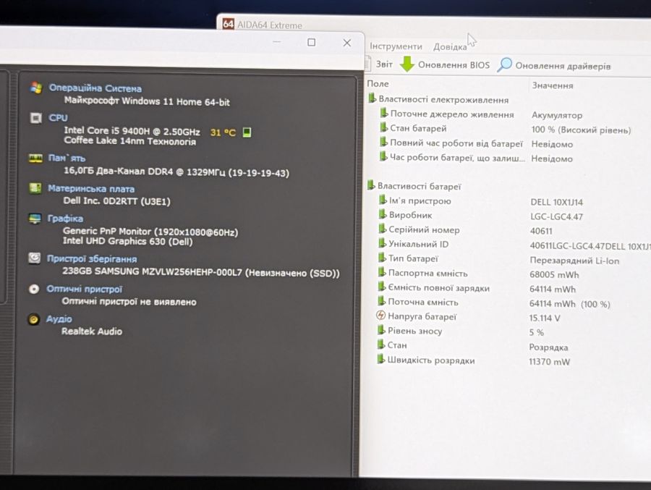Select the Властивості електроживлення group row
The height and width of the screenshot is (490, 651).
[x=443, y=100]
